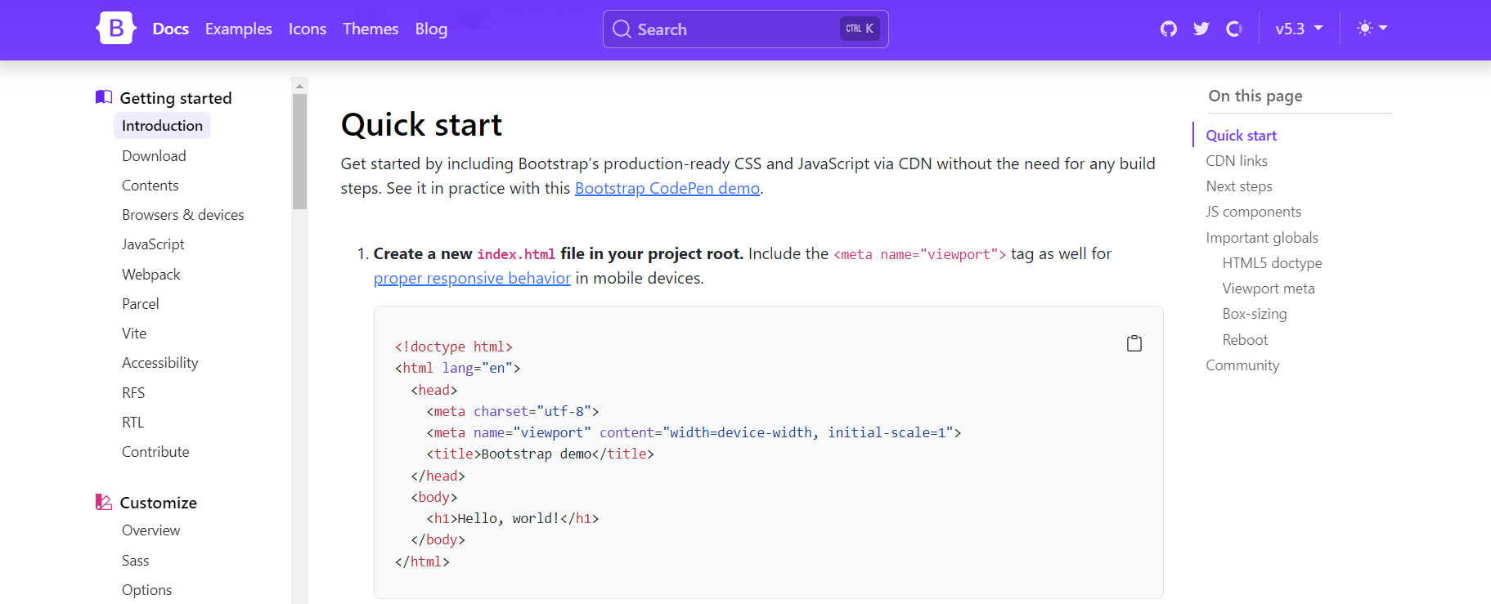Image resolution: width=1491 pixels, height=604 pixels.
Task: Jump to CDN links section
Action: coord(1237,161)
